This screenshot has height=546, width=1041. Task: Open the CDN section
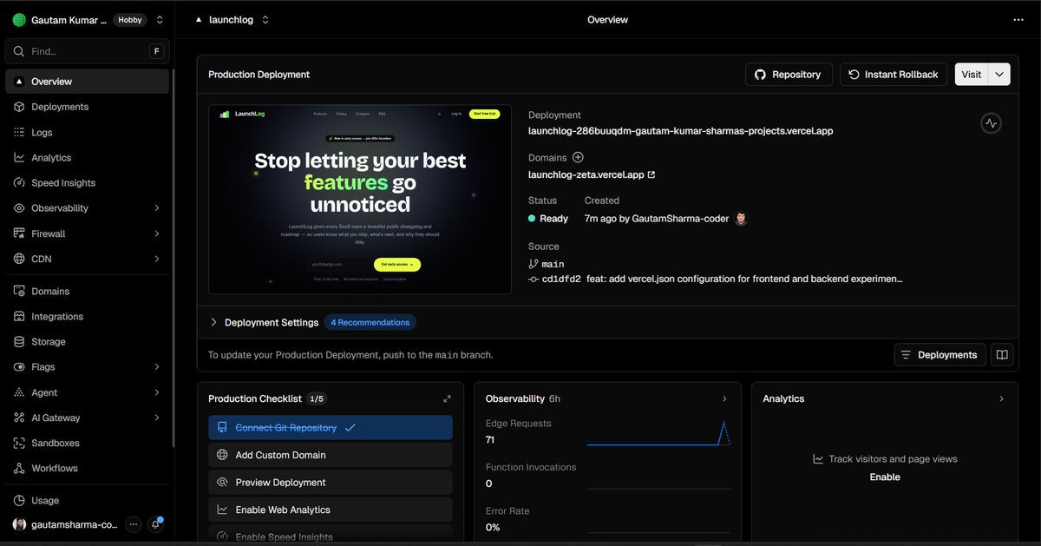coord(43,259)
